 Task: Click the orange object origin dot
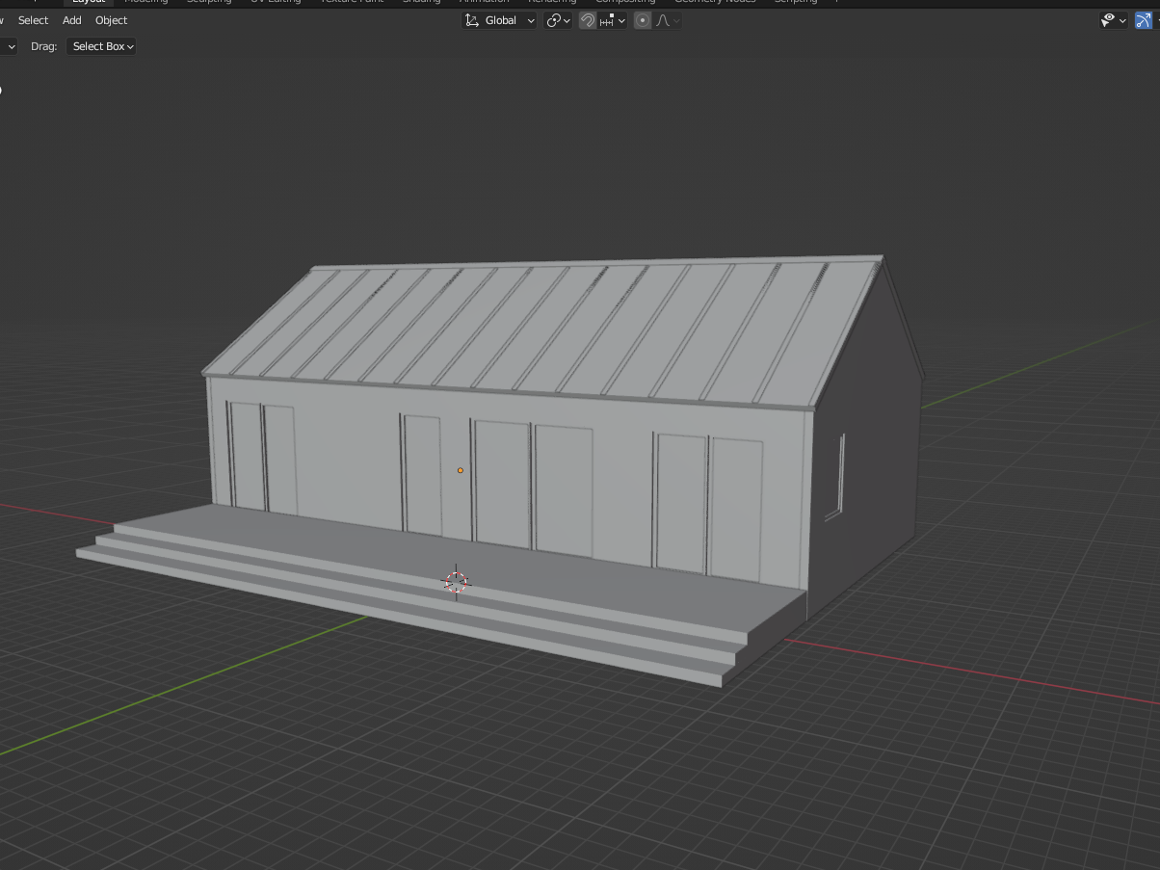460,470
